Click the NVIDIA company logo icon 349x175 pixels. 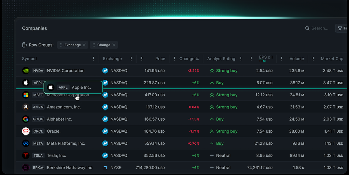point(26,71)
